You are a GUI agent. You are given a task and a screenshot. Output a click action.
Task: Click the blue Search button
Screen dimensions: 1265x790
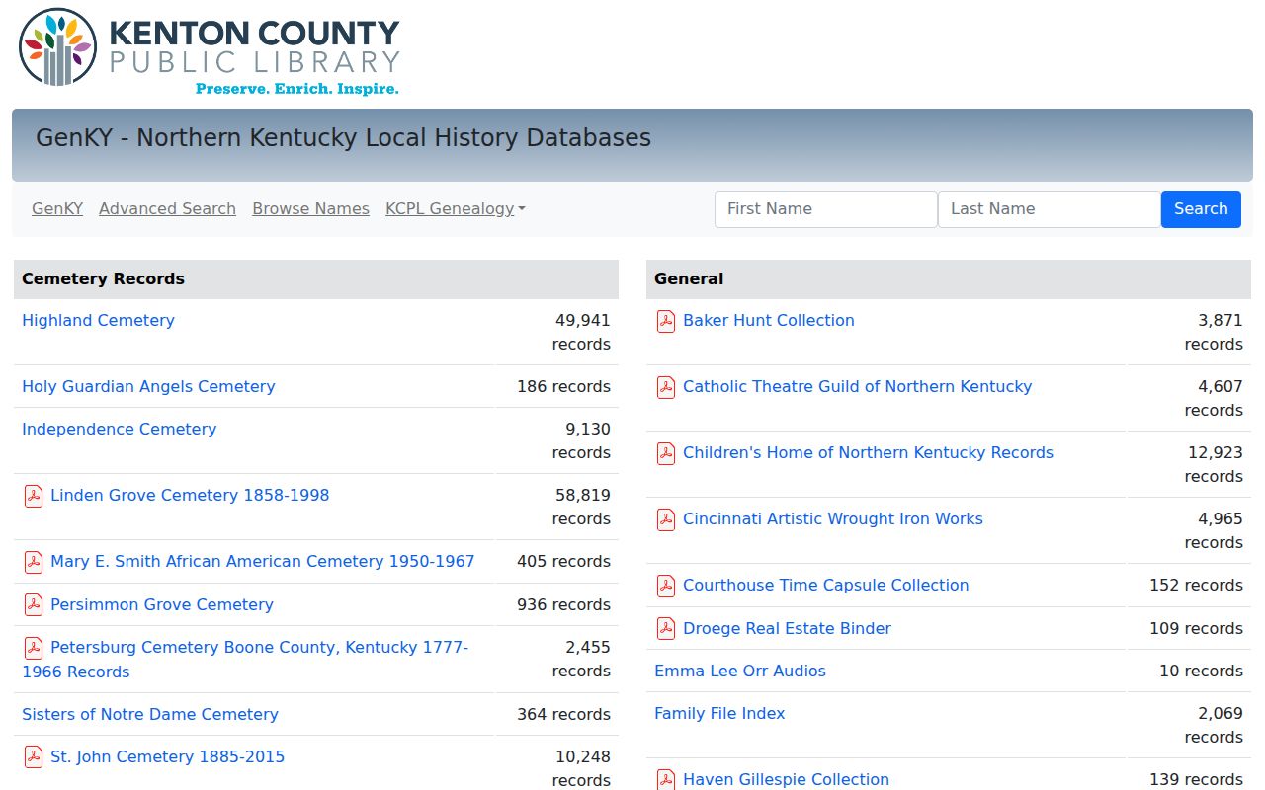[1201, 209]
